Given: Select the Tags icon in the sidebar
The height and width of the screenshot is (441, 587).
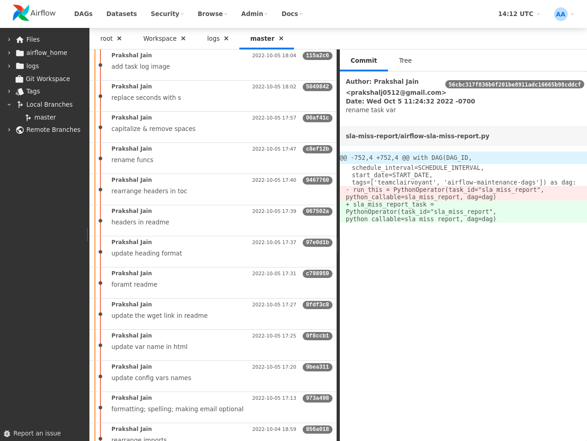Looking at the screenshot, I should pyautogui.click(x=21, y=91).
